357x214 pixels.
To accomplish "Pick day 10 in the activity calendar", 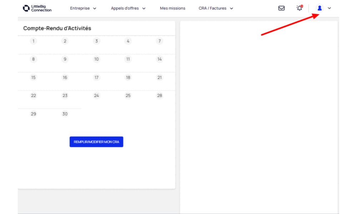I will [96, 59].
